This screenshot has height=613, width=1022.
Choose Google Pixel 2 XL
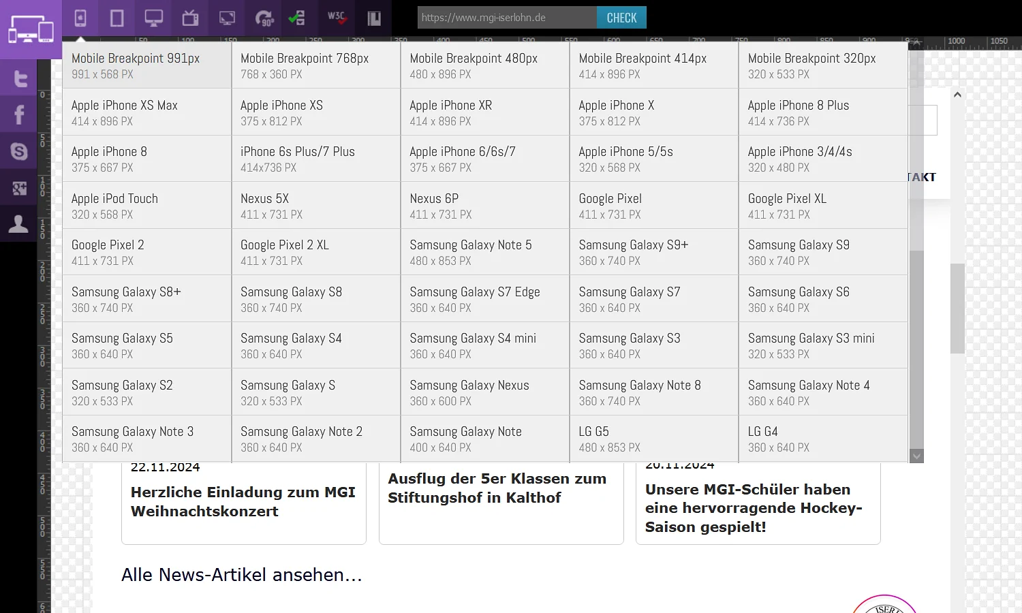pyautogui.click(x=316, y=252)
